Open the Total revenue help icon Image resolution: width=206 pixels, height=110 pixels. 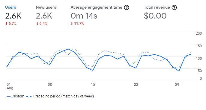[x=174, y=7]
